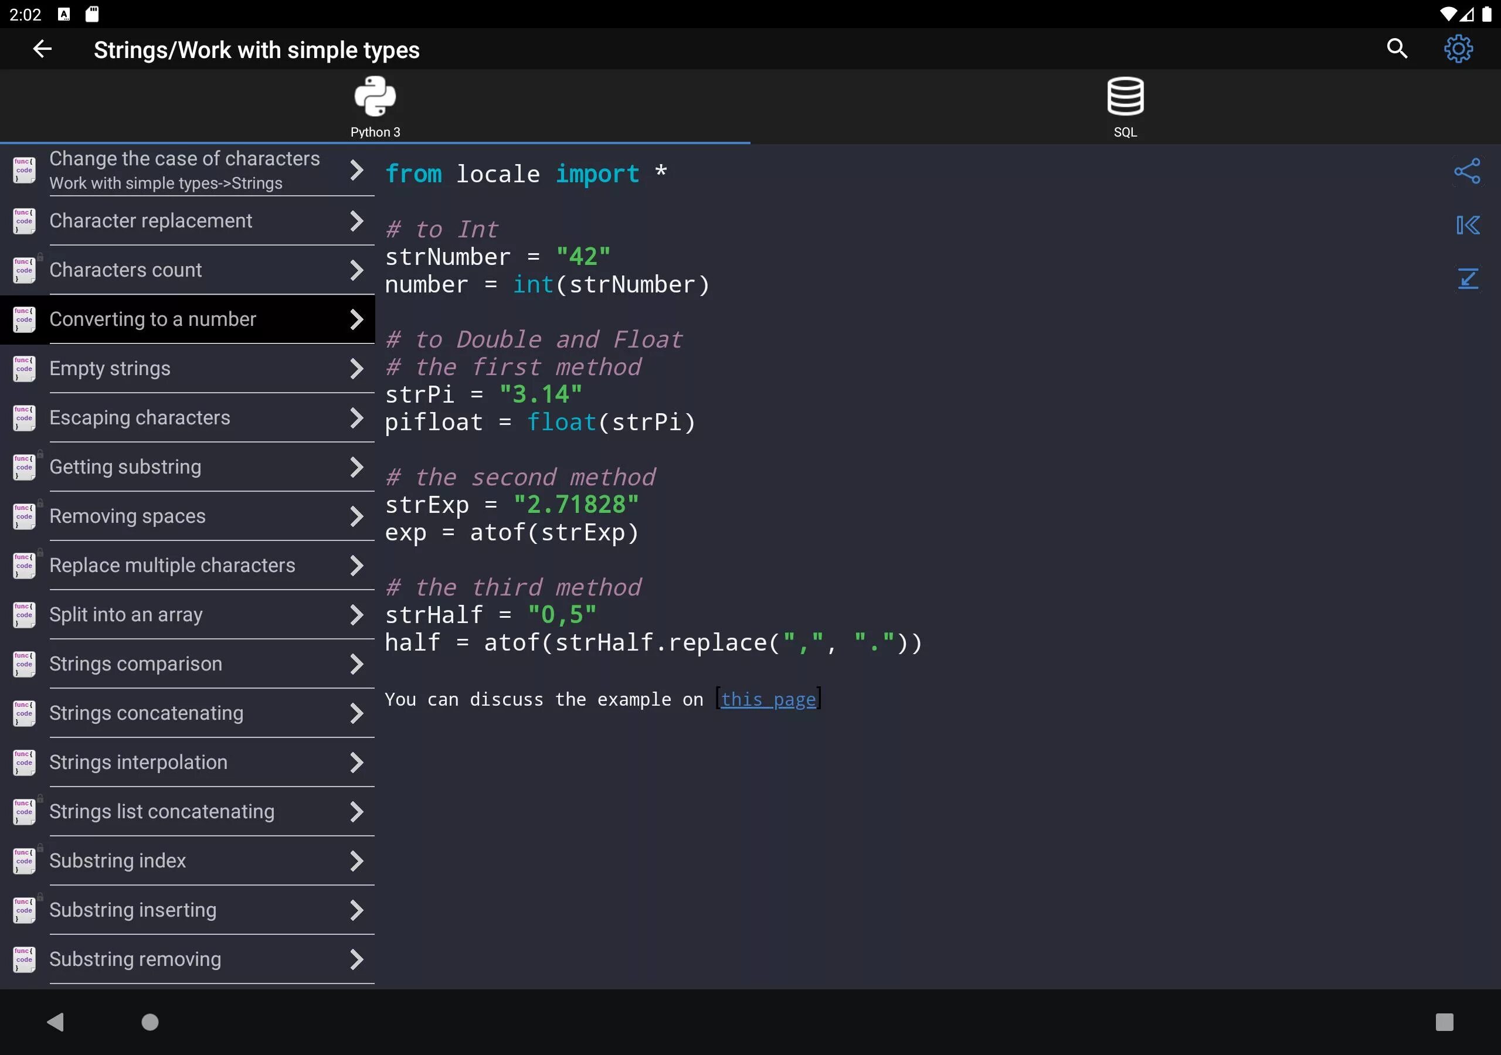The image size is (1501, 1055).
Task: Click the 'from locale import *' code line
Action: pyautogui.click(x=527, y=174)
